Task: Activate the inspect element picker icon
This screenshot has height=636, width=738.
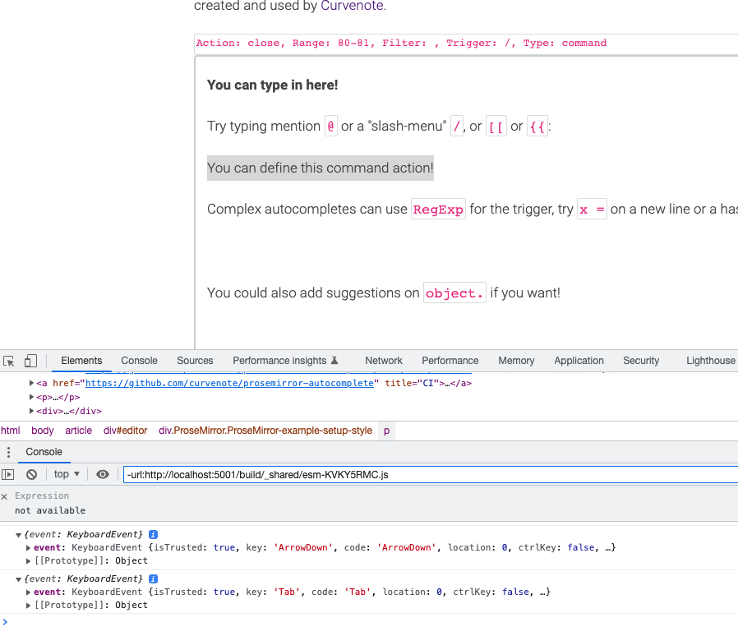Action: coord(8,361)
